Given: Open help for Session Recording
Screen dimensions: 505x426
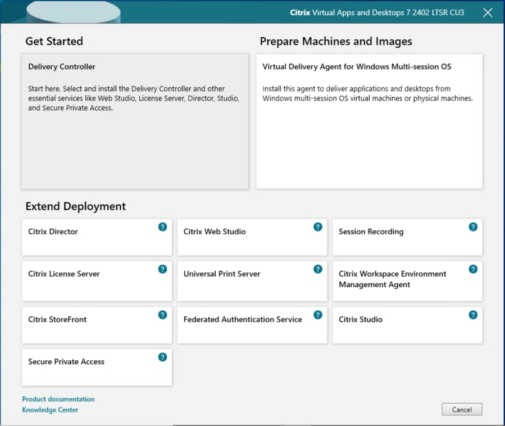Looking at the screenshot, I should pos(473,227).
